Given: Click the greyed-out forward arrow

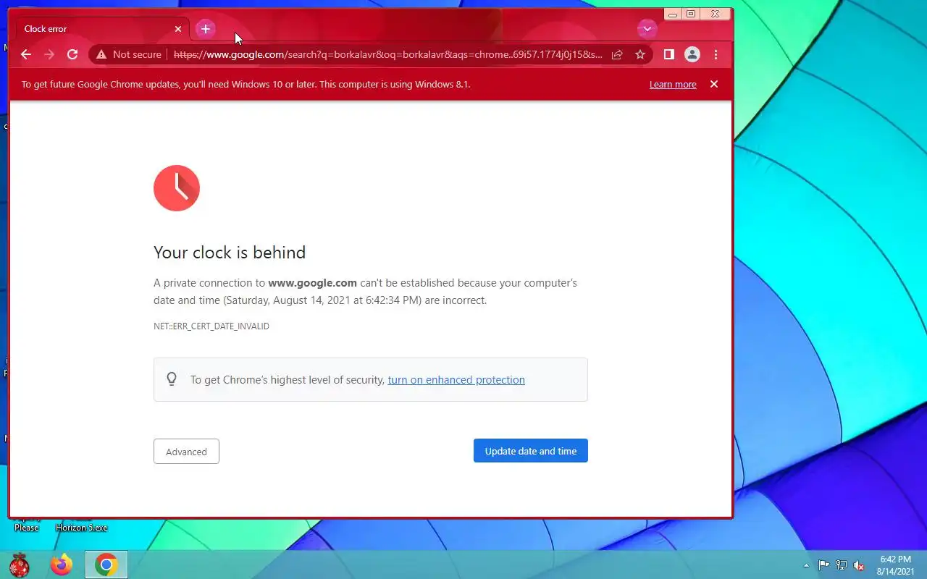Looking at the screenshot, I should pyautogui.click(x=49, y=54).
